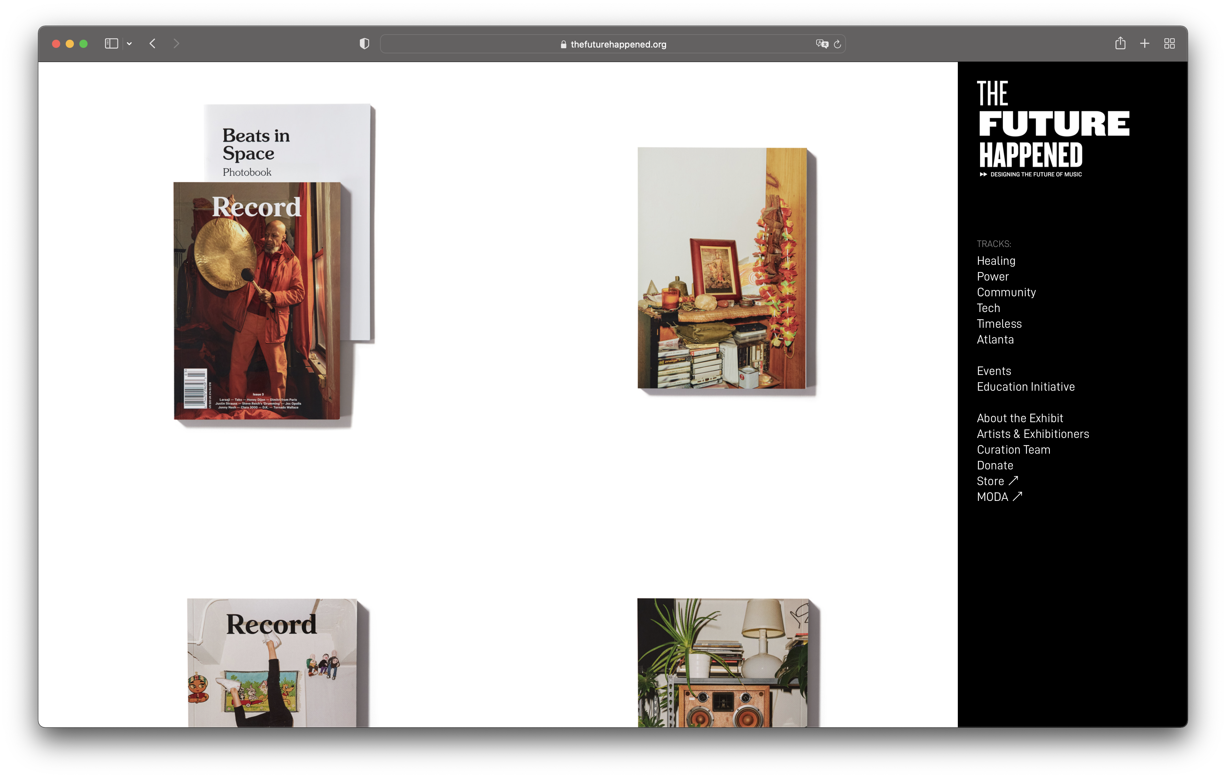Image resolution: width=1226 pixels, height=778 pixels.
Task: Click the address bar showing thefuturehappened.org
Action: pyautogui.click(x=613, y=44)
